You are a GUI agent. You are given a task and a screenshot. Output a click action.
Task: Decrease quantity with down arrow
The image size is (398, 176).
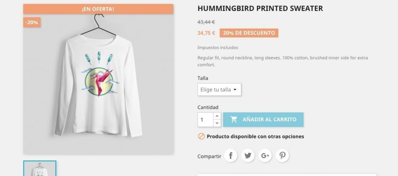pos(217,123)
